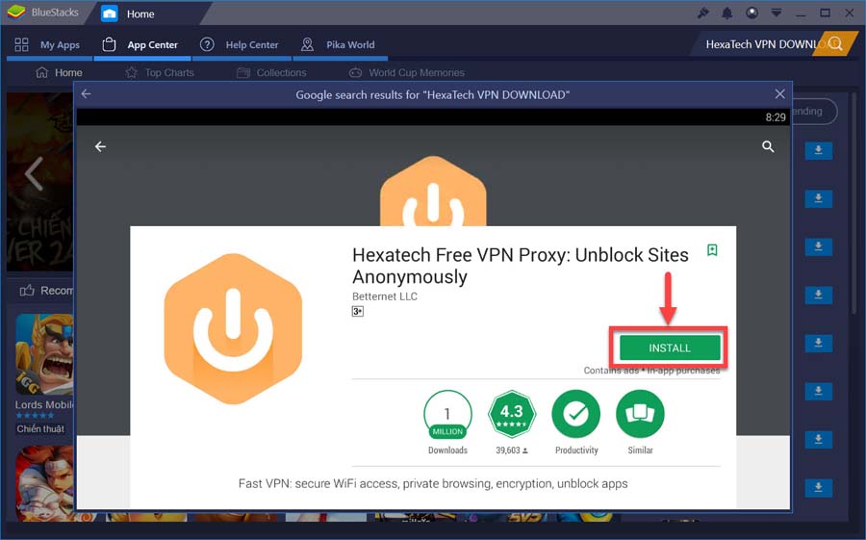
Task: Click the last download button in right sidebar
Action: [x=819, y=487]
